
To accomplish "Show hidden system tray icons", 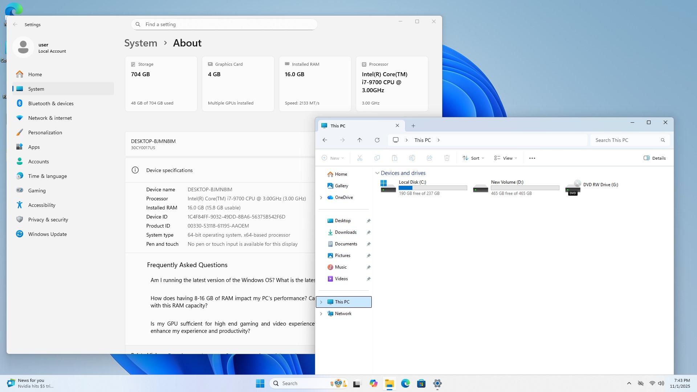I will (x=629, y=383).
